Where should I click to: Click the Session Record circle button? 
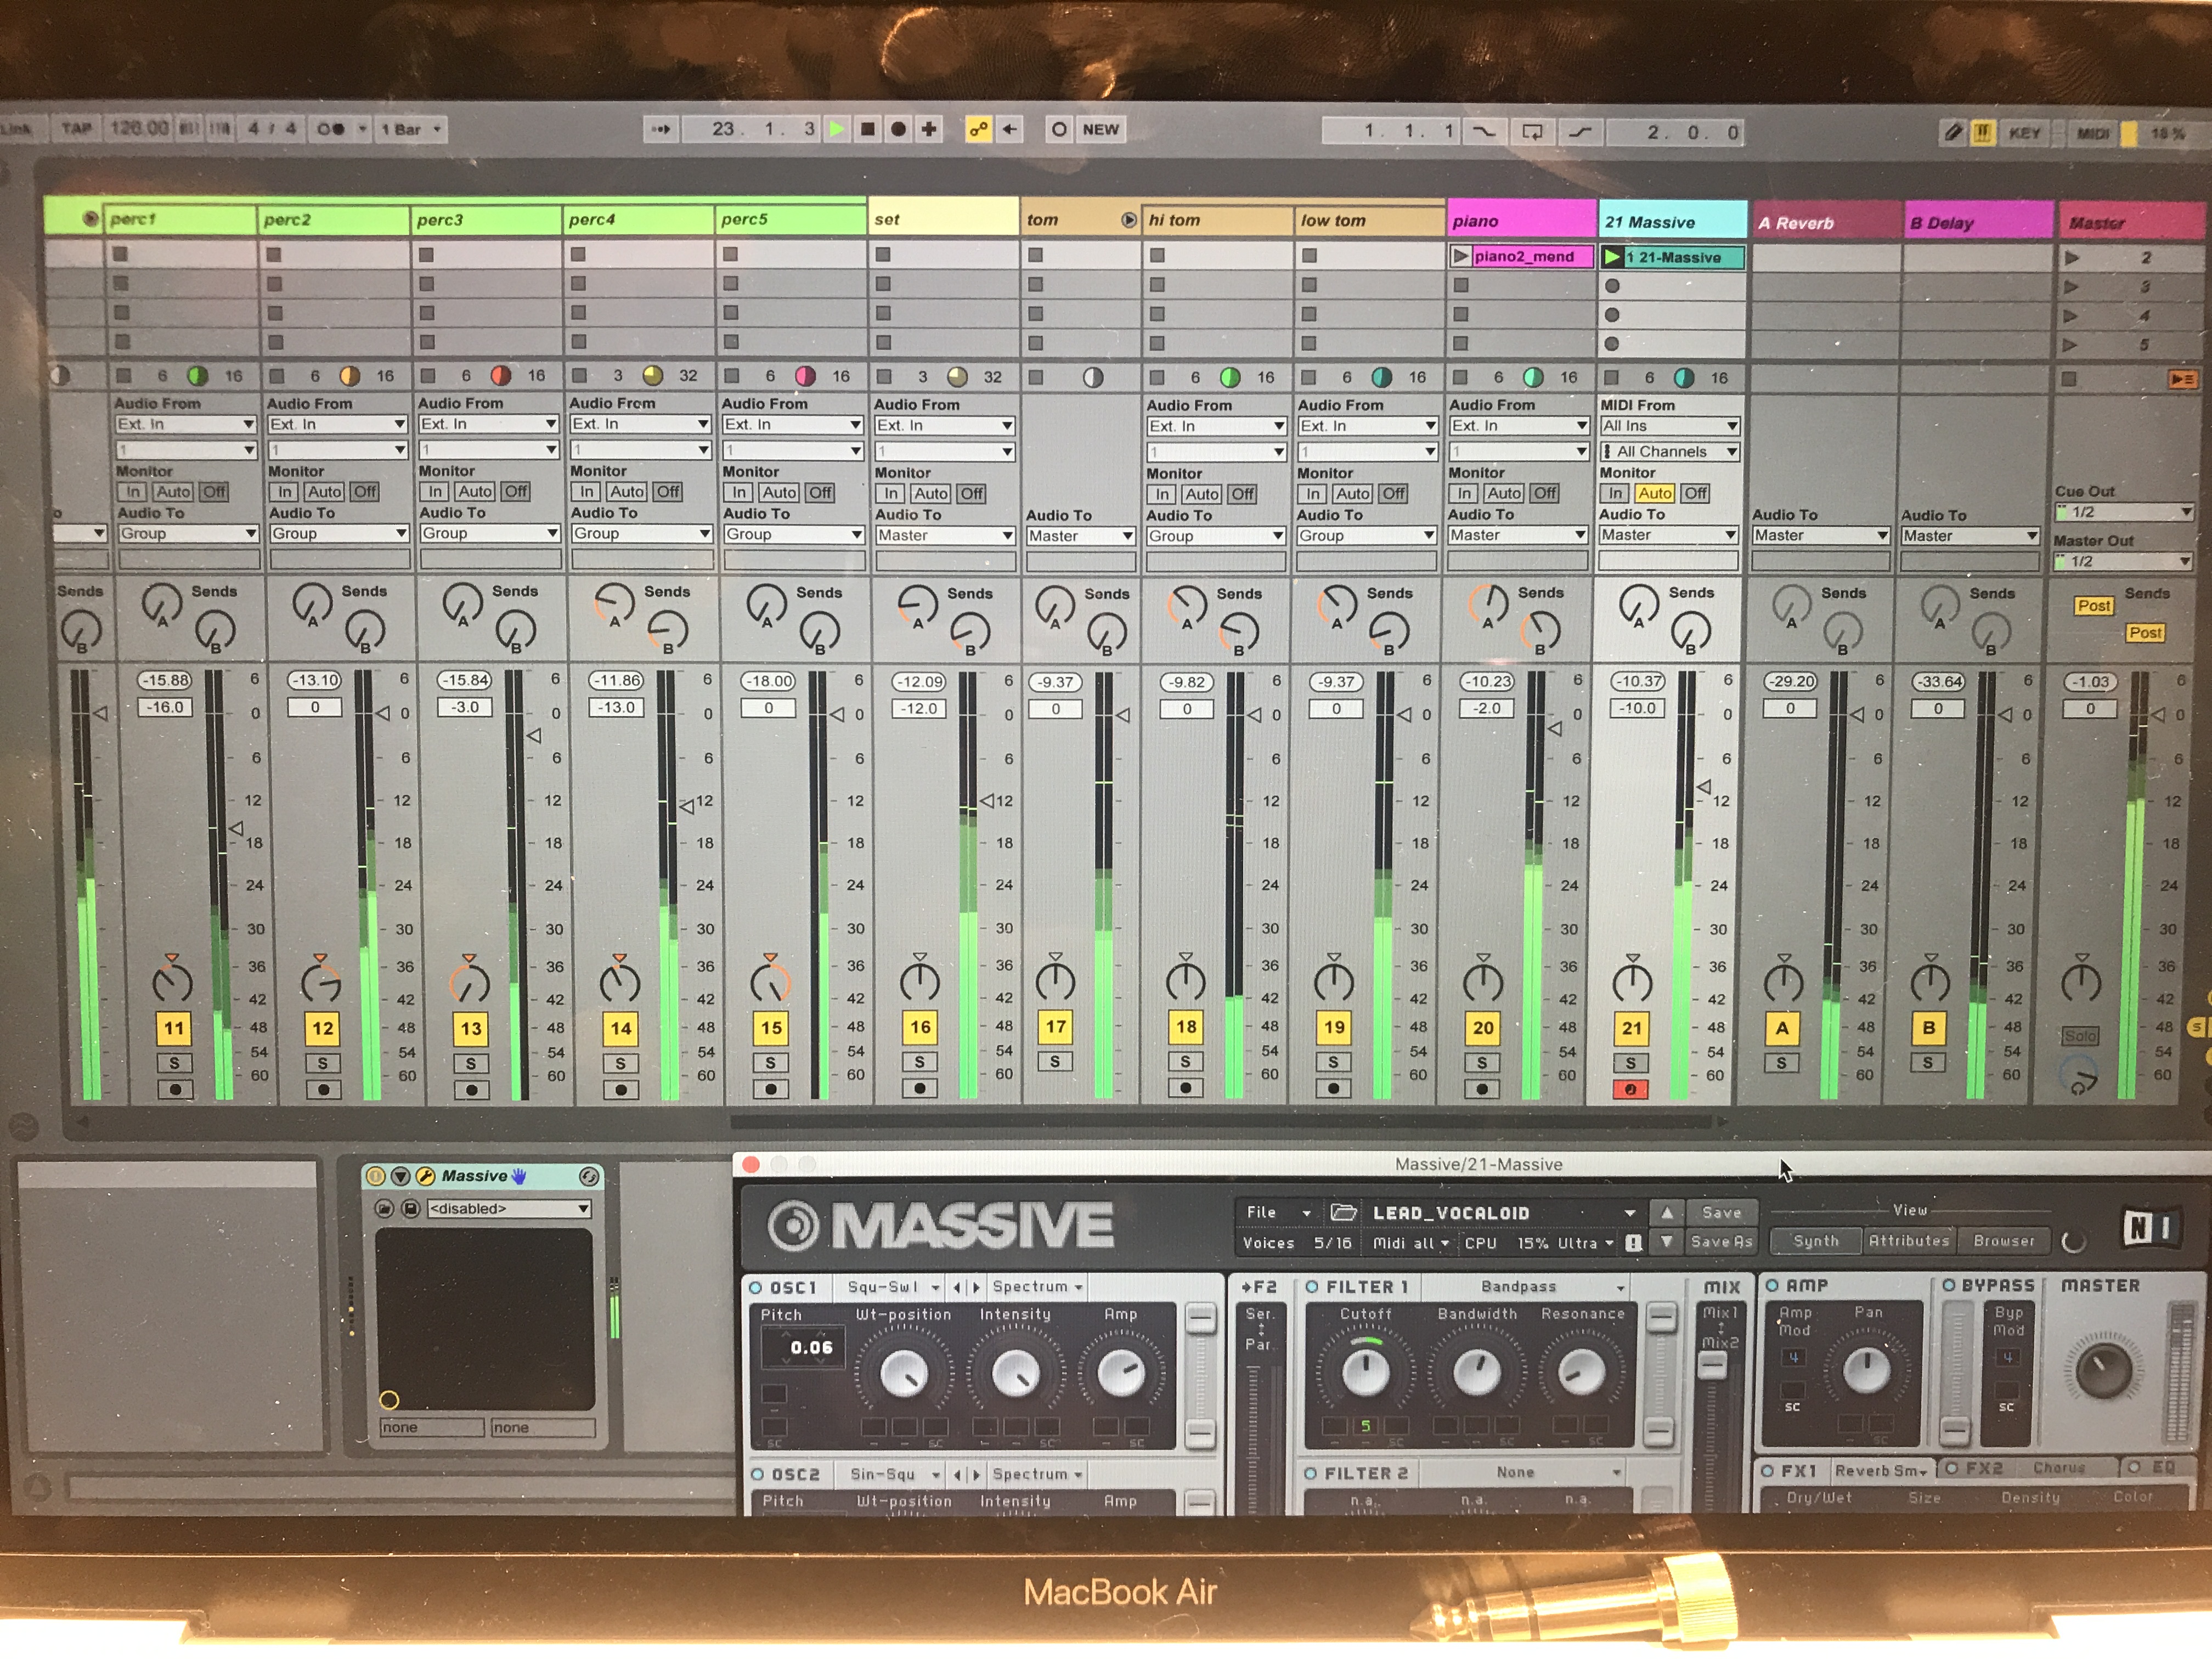(1059, 129)
